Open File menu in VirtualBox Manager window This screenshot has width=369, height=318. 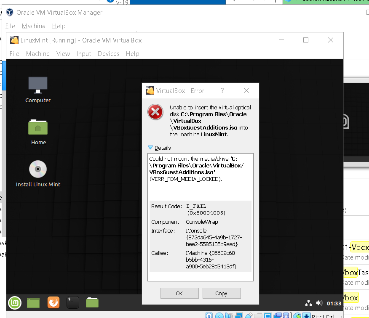[10, 26]
